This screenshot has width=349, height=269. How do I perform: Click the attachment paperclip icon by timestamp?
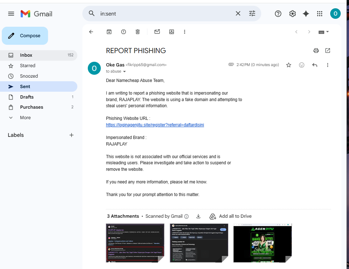click(x=231, y=65)
